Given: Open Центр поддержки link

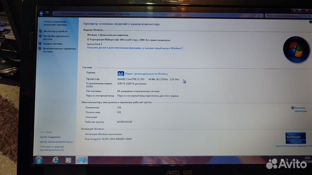Looking at the screenshot, I should (50, 137).
